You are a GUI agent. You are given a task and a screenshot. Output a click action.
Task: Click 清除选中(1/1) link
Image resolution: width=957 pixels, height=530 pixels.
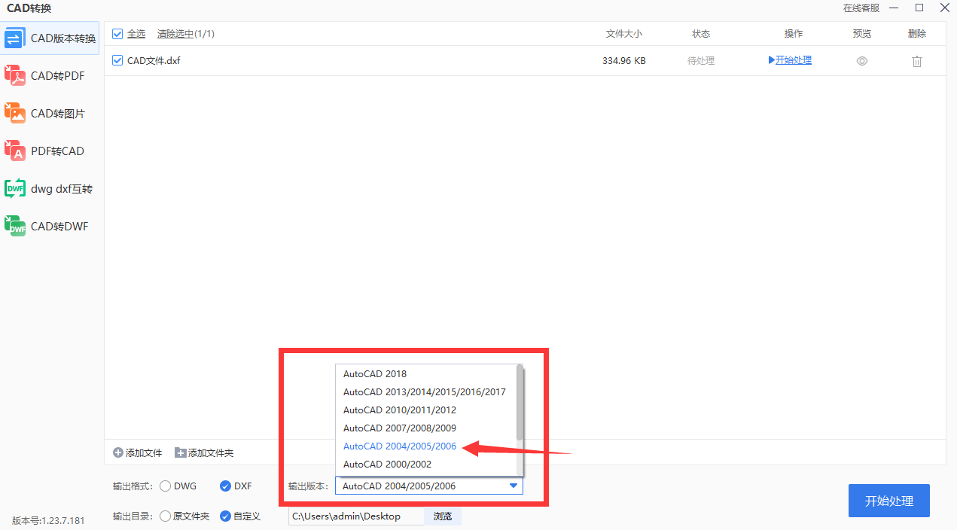coord(186,34)
